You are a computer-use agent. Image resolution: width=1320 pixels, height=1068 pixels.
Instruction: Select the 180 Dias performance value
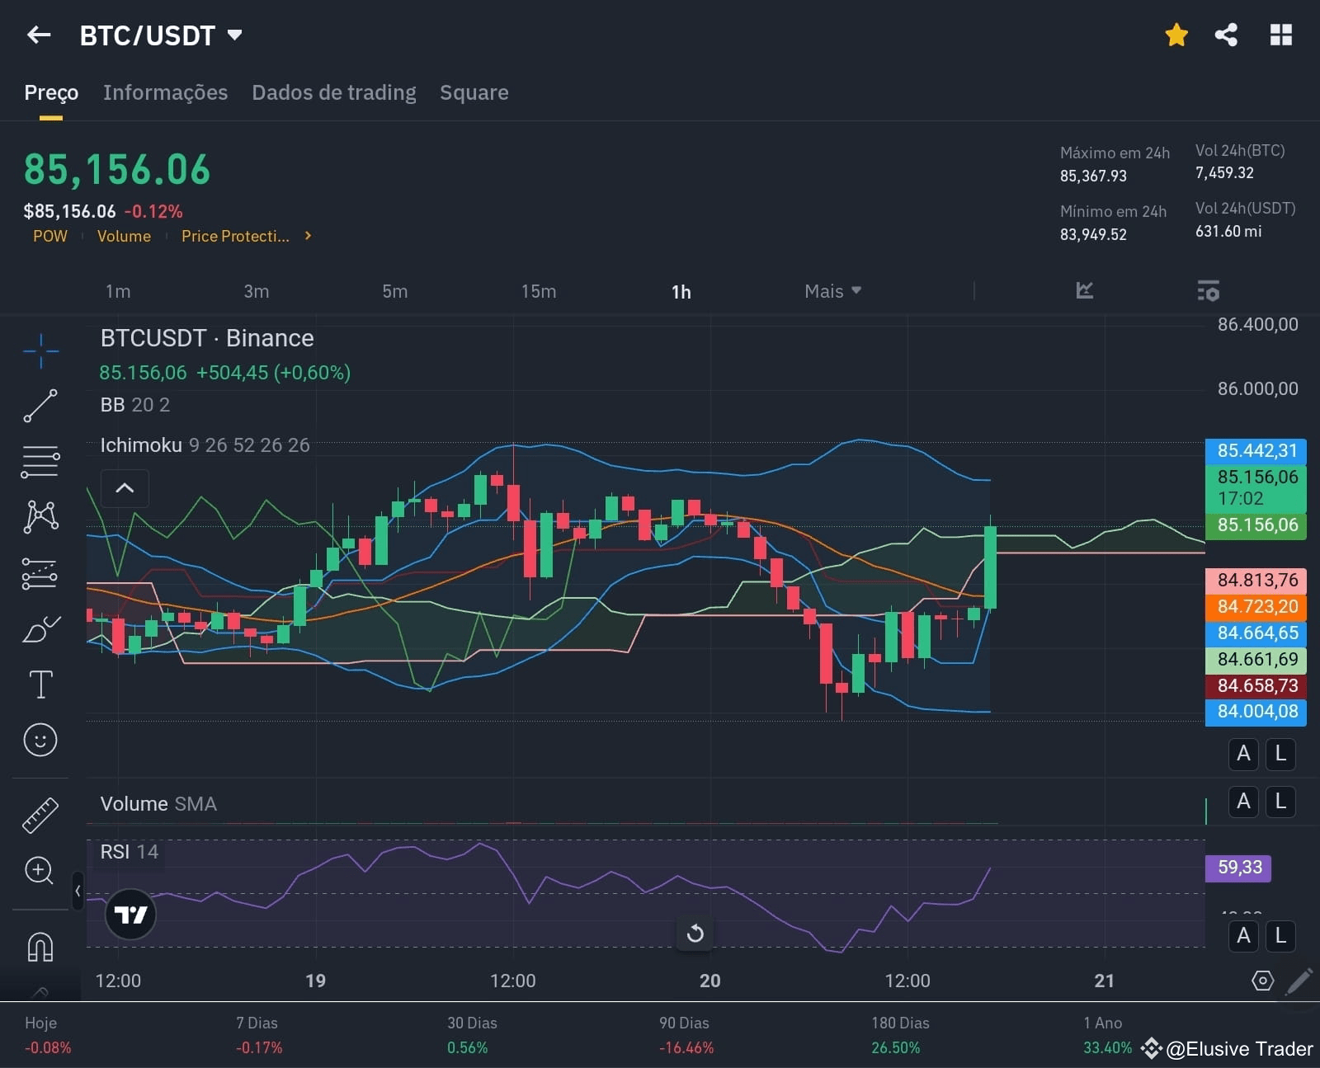(x=895, y=1048)
